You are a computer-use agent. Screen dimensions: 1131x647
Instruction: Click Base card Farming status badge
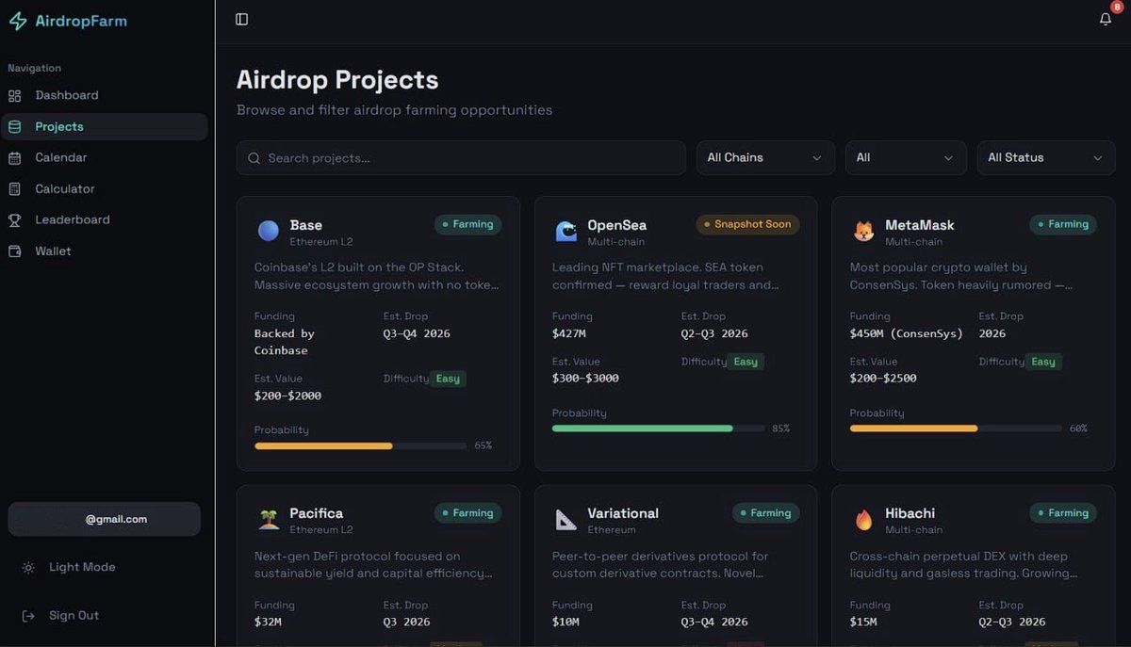(x=468, y=224)
